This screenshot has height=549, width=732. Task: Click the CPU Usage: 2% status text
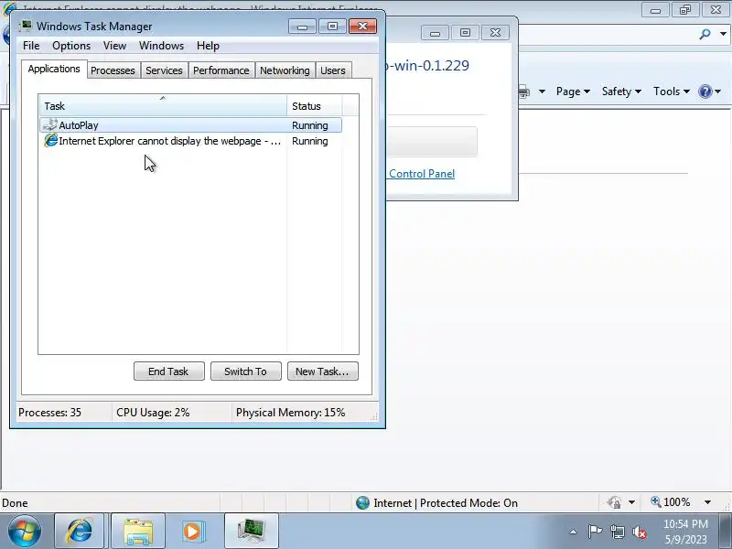pos(153,413)
